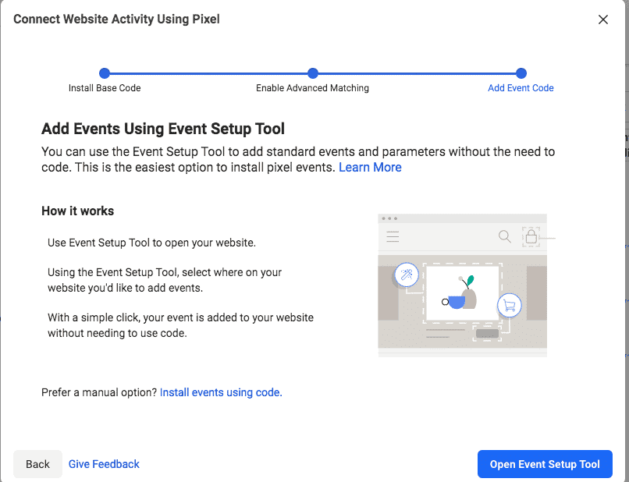Select the Enable Advanced Matching step dot
The height and width of the screenshot is (482, 629).
coord(312,73)
